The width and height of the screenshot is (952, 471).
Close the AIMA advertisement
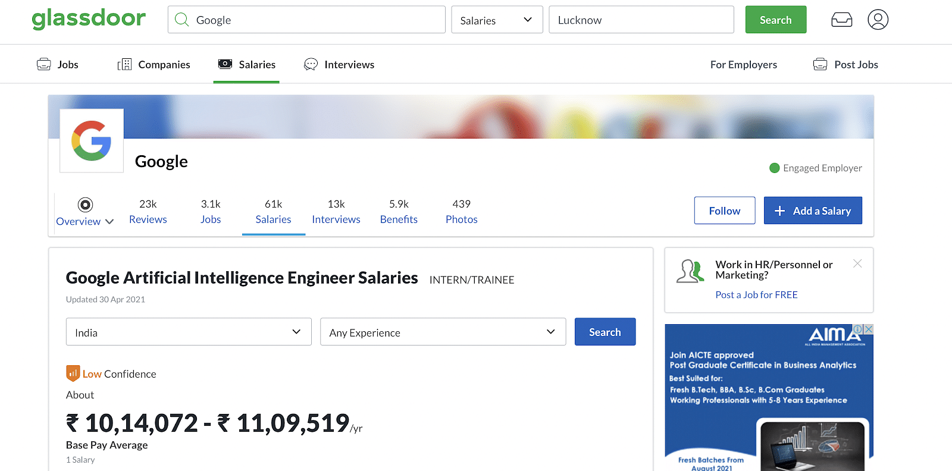(x=869, y=329)
